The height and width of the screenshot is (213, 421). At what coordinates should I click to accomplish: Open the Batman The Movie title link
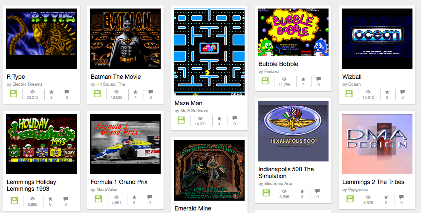(116, 77)
